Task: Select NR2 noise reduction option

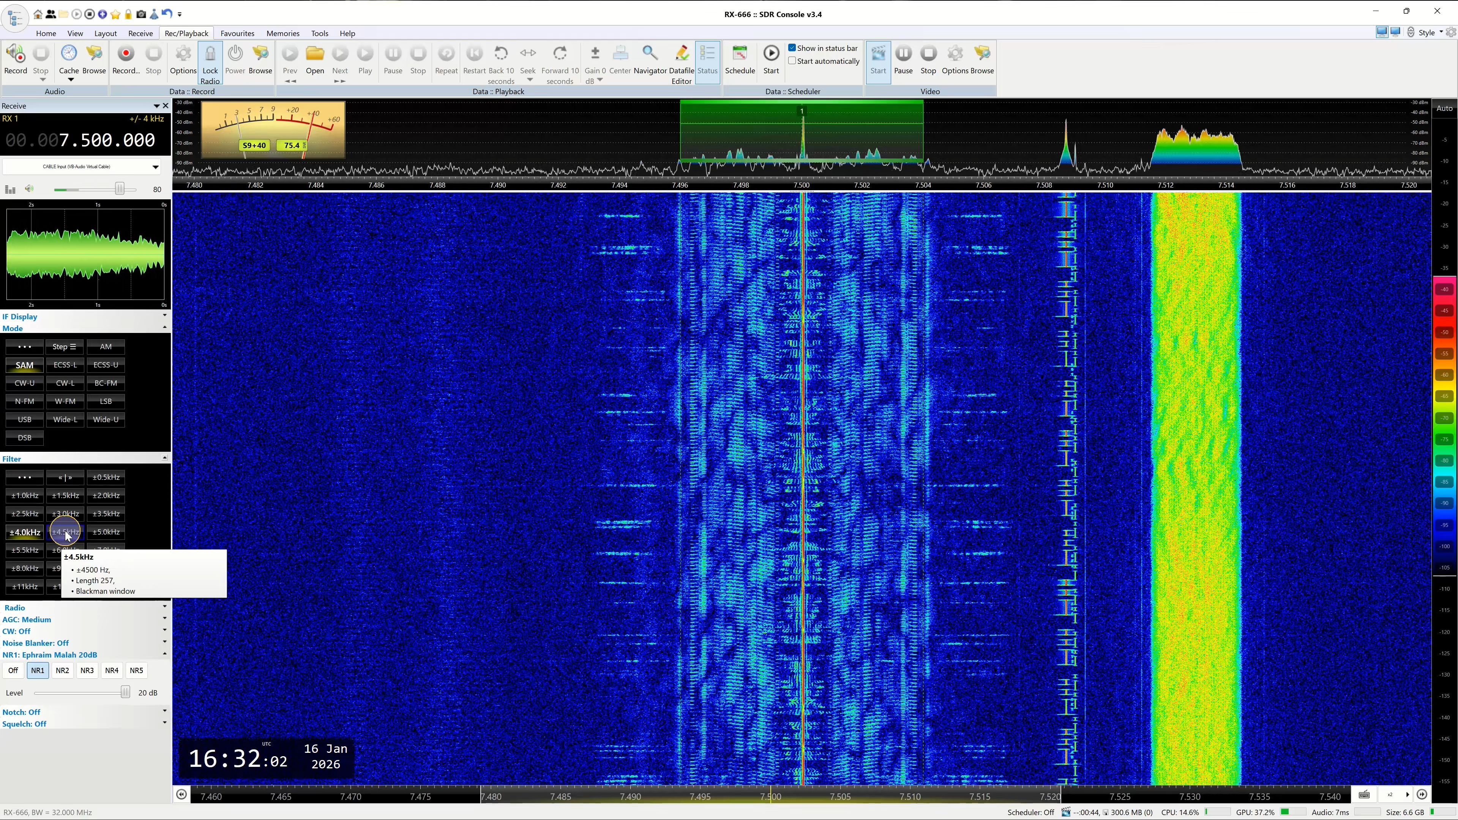Action: point(62,670)
